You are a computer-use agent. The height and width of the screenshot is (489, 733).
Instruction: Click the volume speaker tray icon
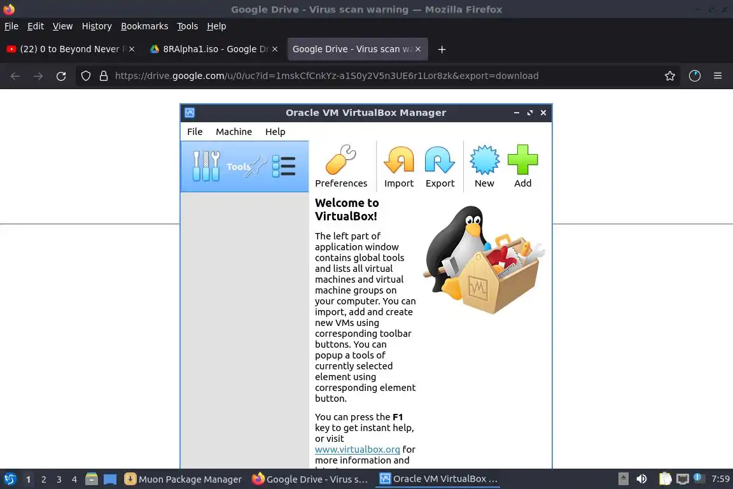click(641, 479)
